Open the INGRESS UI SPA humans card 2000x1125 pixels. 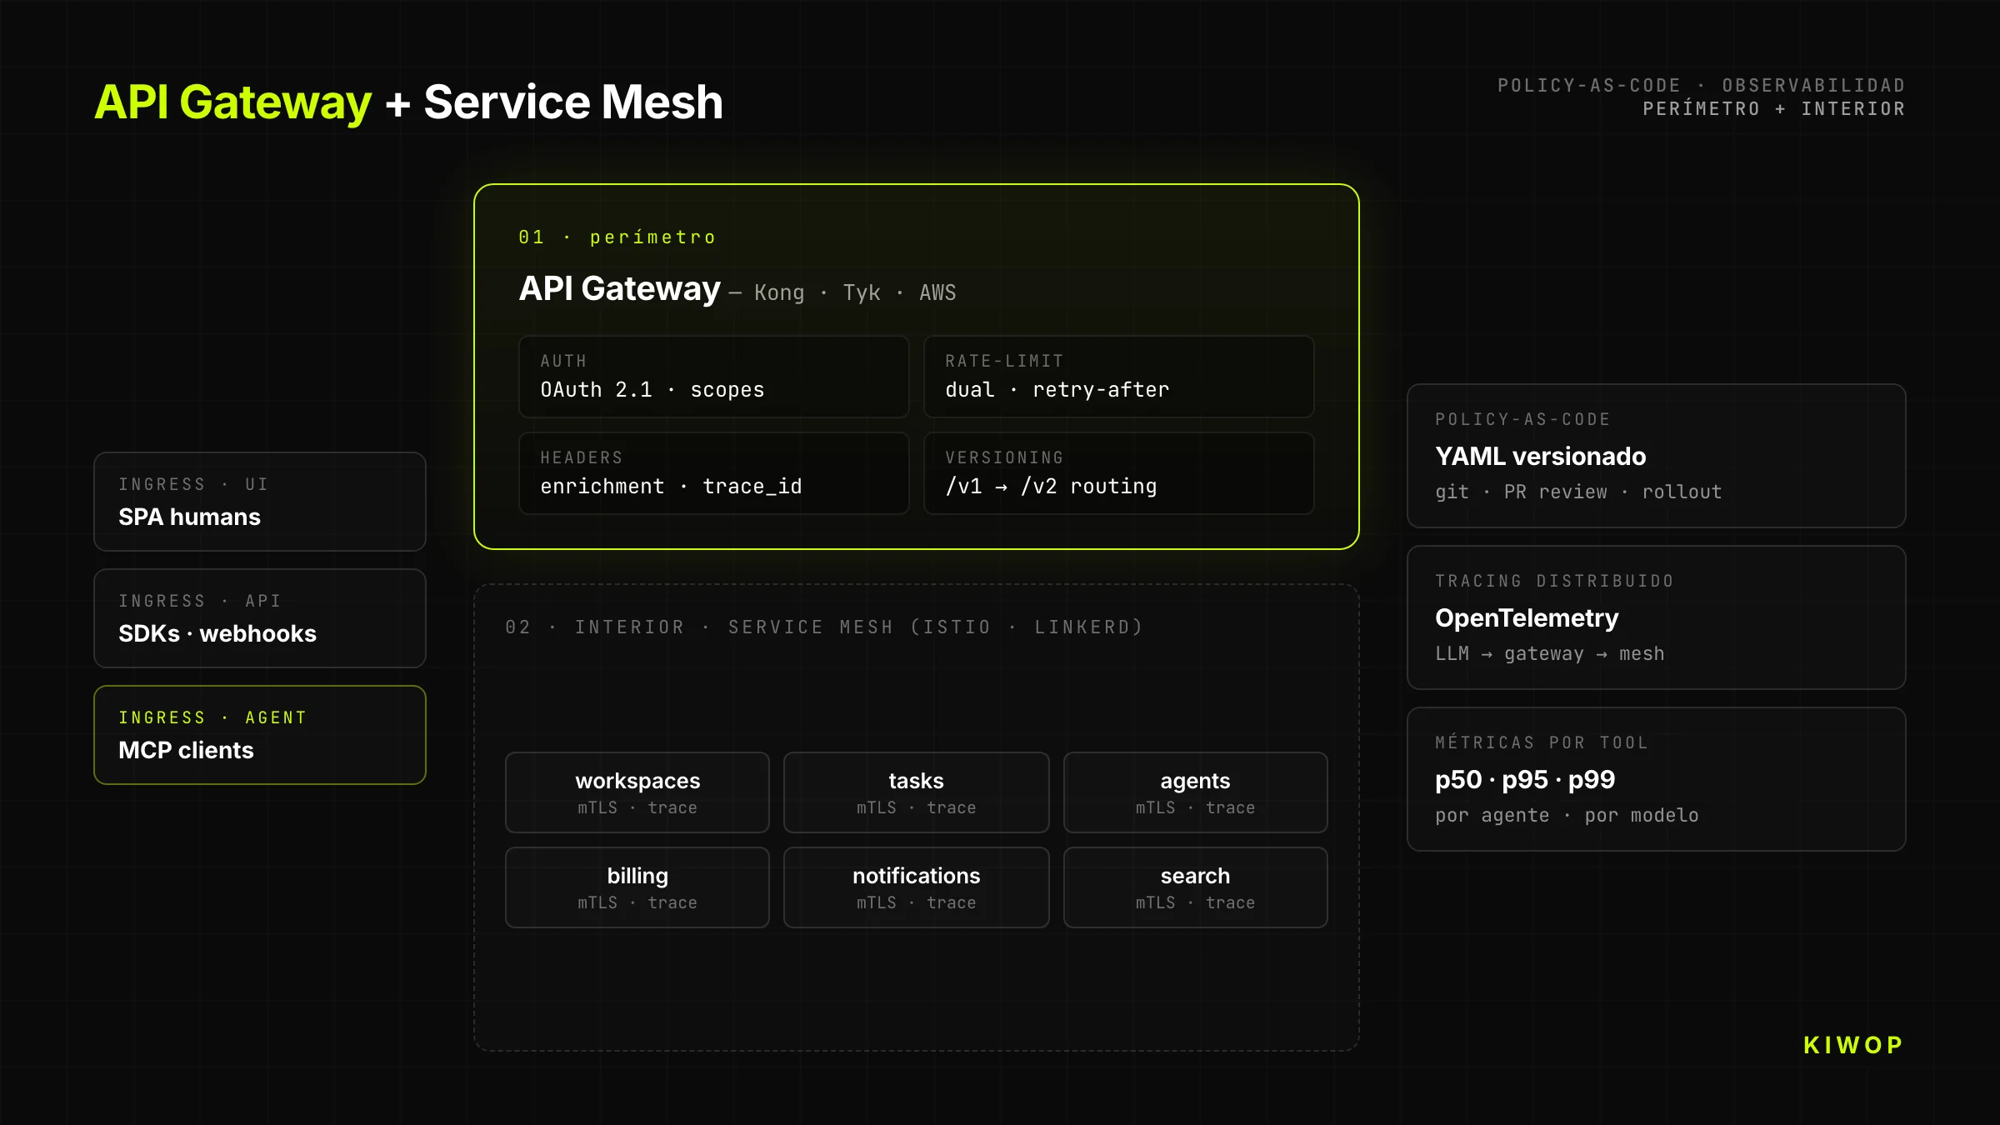(x=259, y=502)
